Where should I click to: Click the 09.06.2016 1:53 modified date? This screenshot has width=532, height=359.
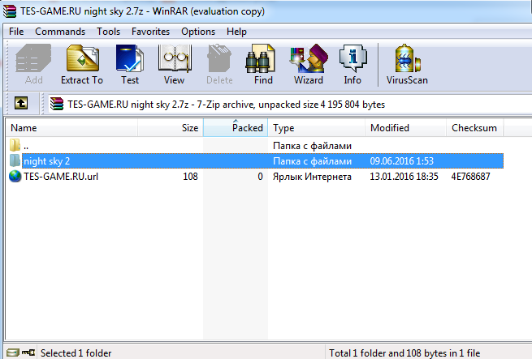tap(402, 161)
